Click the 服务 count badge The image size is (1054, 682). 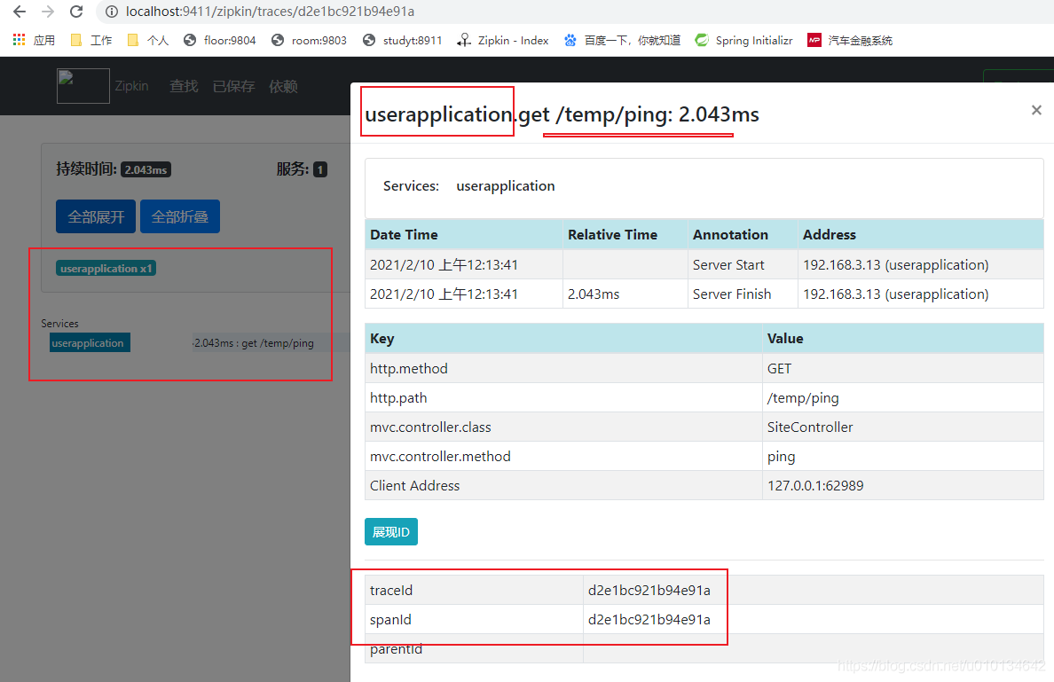point(320,169)
